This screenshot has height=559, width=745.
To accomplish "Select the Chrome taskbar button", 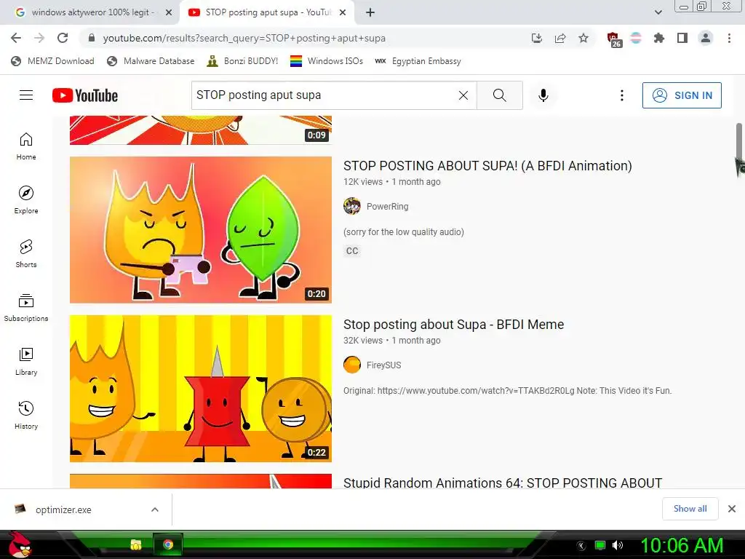I will [168, 544].
